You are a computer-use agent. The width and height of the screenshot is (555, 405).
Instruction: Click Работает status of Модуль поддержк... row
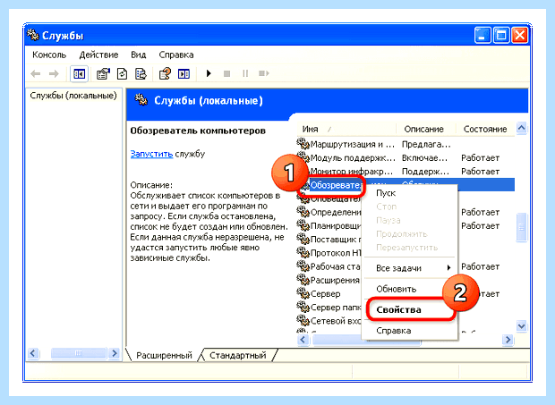(x=480, y=157)
